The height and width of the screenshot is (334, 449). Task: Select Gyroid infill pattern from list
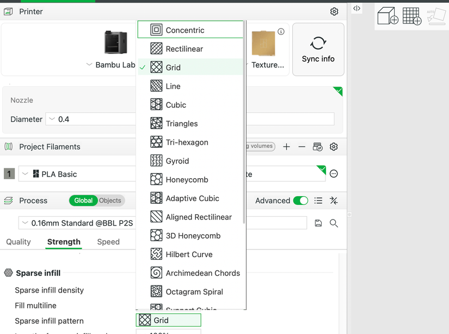(x=177, y=161)
